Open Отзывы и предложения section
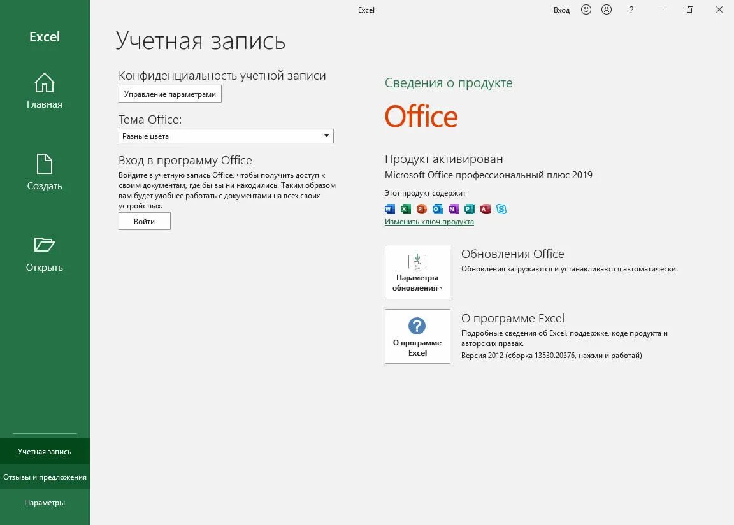The width and height of the screenshot is (734, 525). 45,477
